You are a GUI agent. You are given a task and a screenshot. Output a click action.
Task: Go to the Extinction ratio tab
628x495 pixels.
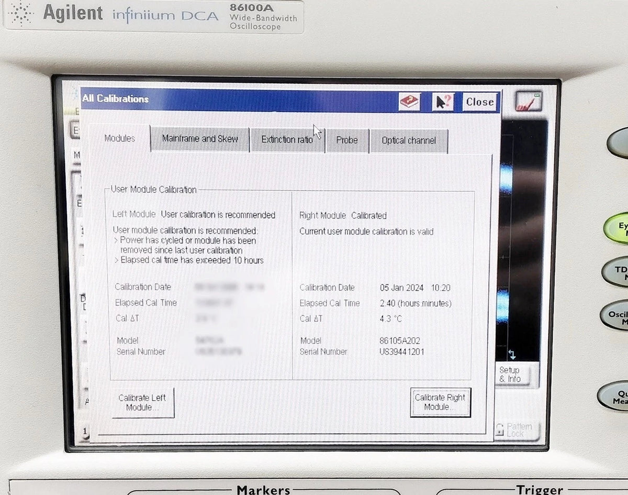coord(287,140)
